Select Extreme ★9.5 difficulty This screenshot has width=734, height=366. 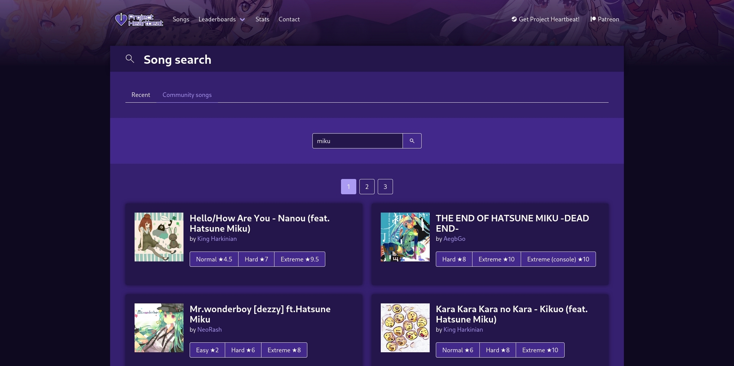tap(300, 259)
